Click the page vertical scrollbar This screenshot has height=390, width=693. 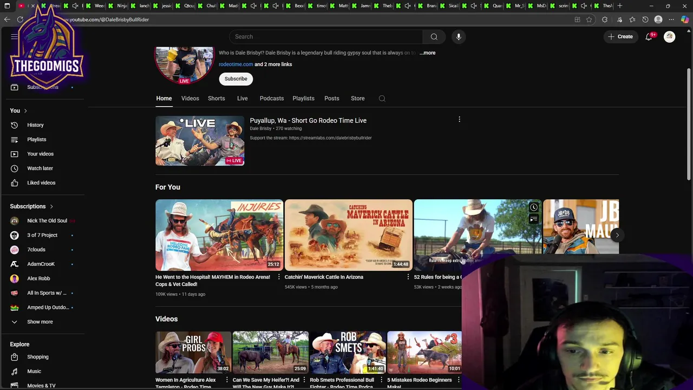(689, 125)
